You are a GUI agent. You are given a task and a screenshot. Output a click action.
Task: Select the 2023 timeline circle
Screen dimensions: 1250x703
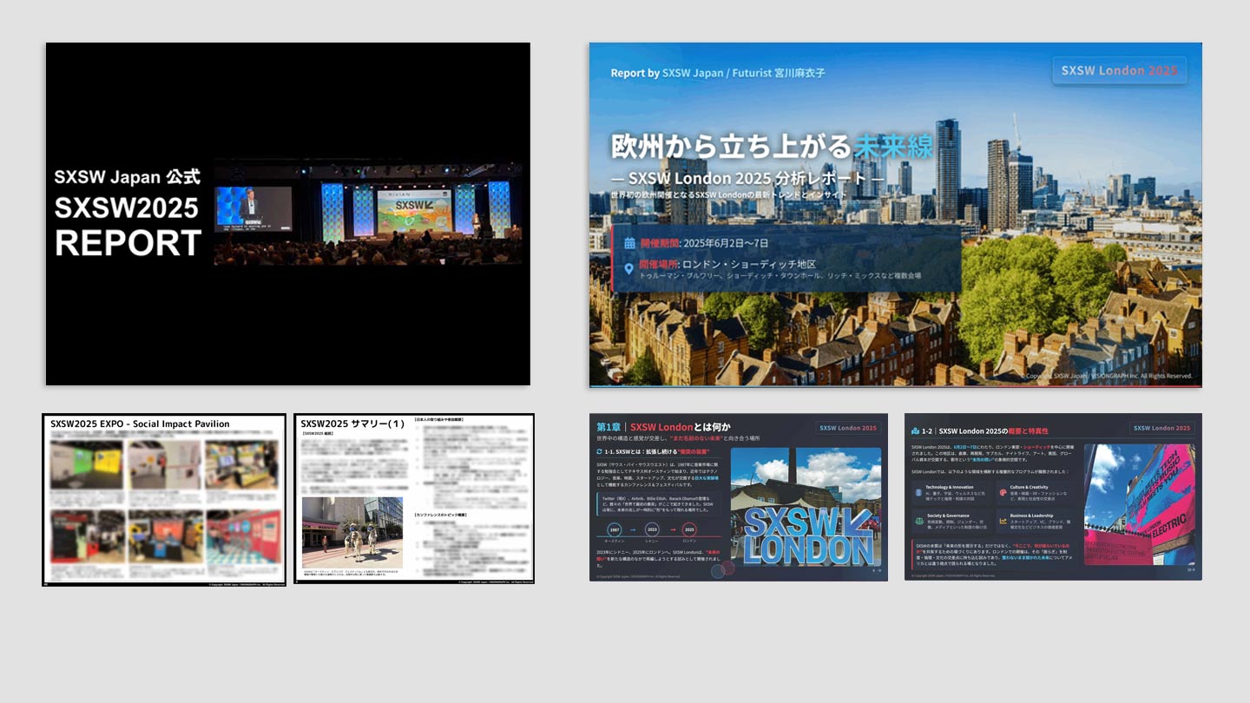coord(652,529)
